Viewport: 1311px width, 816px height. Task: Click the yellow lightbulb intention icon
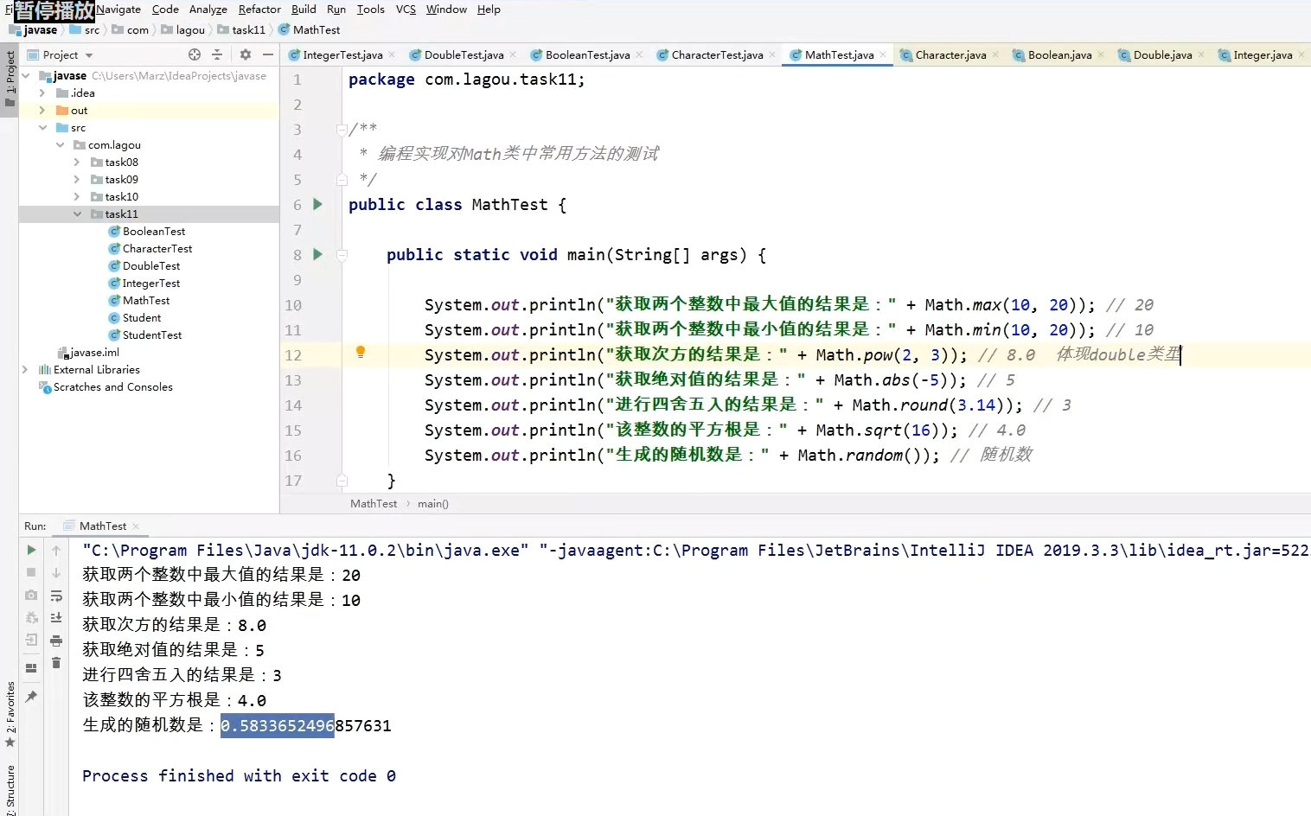click(x=361, y=352)
